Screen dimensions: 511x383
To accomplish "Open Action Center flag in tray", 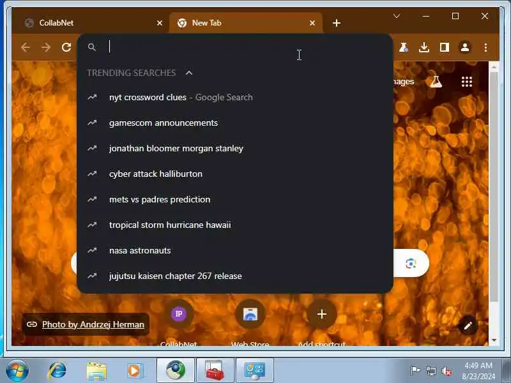I will coord(415,371).
